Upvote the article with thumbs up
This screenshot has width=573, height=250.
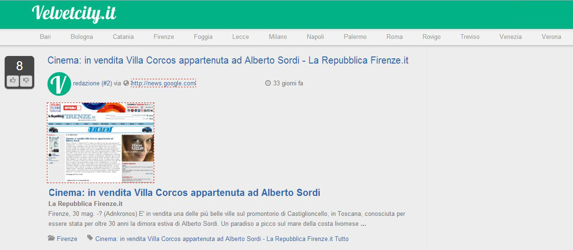[x=13, y=81]
